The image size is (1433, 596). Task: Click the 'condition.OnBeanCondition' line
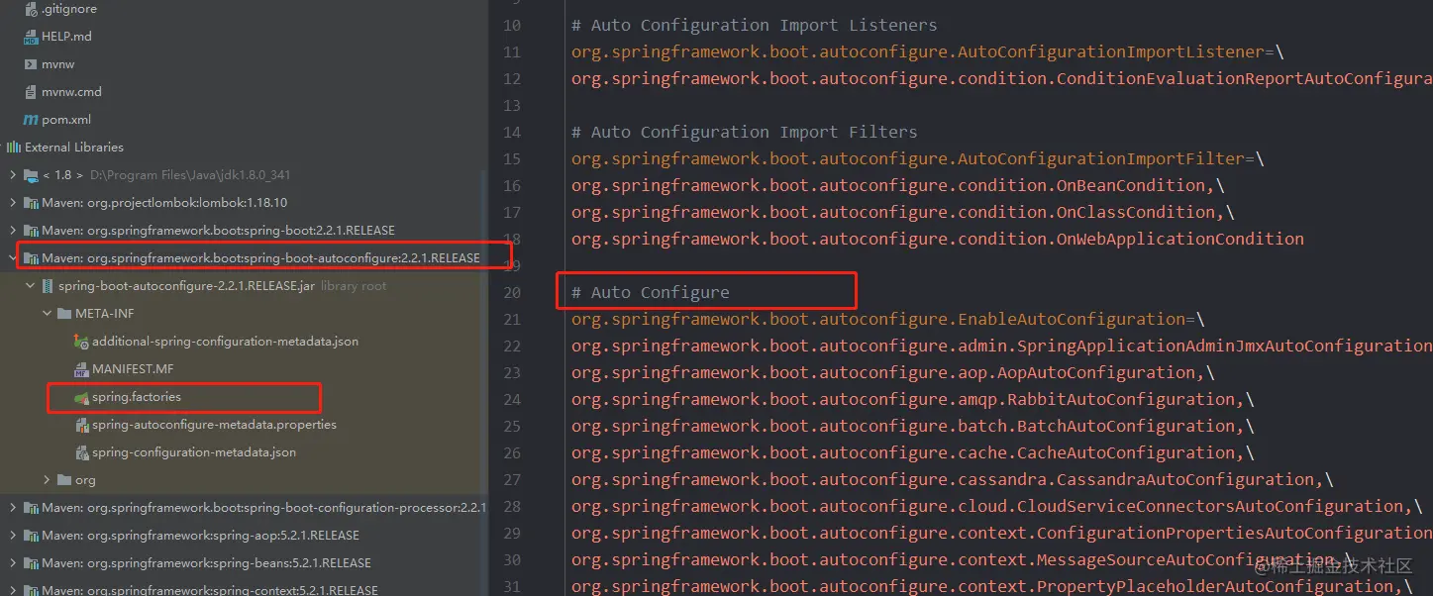click(897, 186)
